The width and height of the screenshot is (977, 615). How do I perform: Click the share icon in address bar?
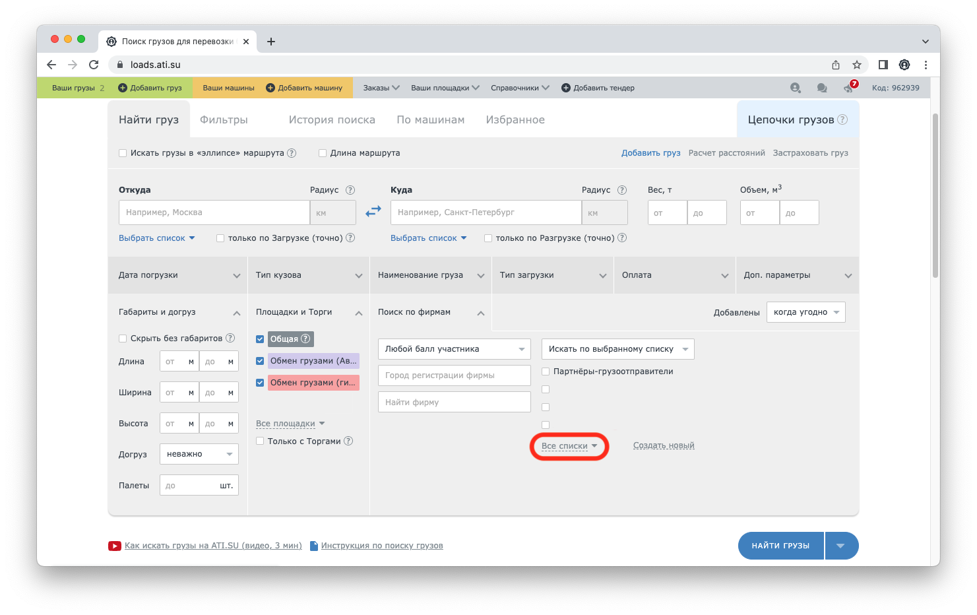836,65
